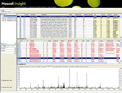This screenshot has width=122, height=93.
Task: Open the Annotation tab
Action: (43, 67)
